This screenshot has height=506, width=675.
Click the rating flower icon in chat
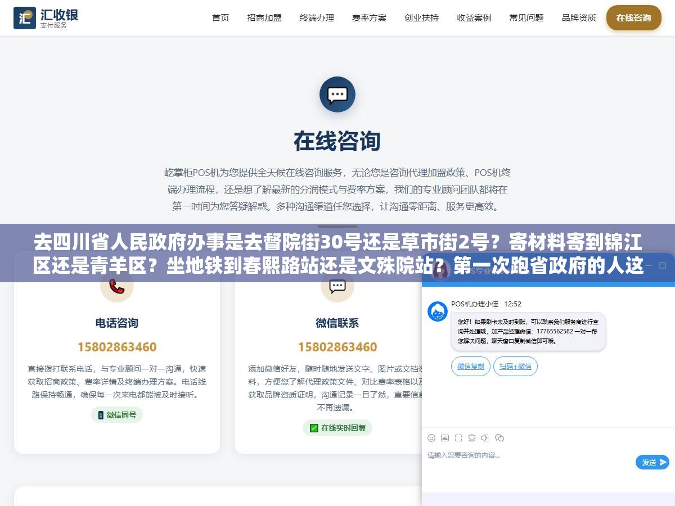coord(472,438)
